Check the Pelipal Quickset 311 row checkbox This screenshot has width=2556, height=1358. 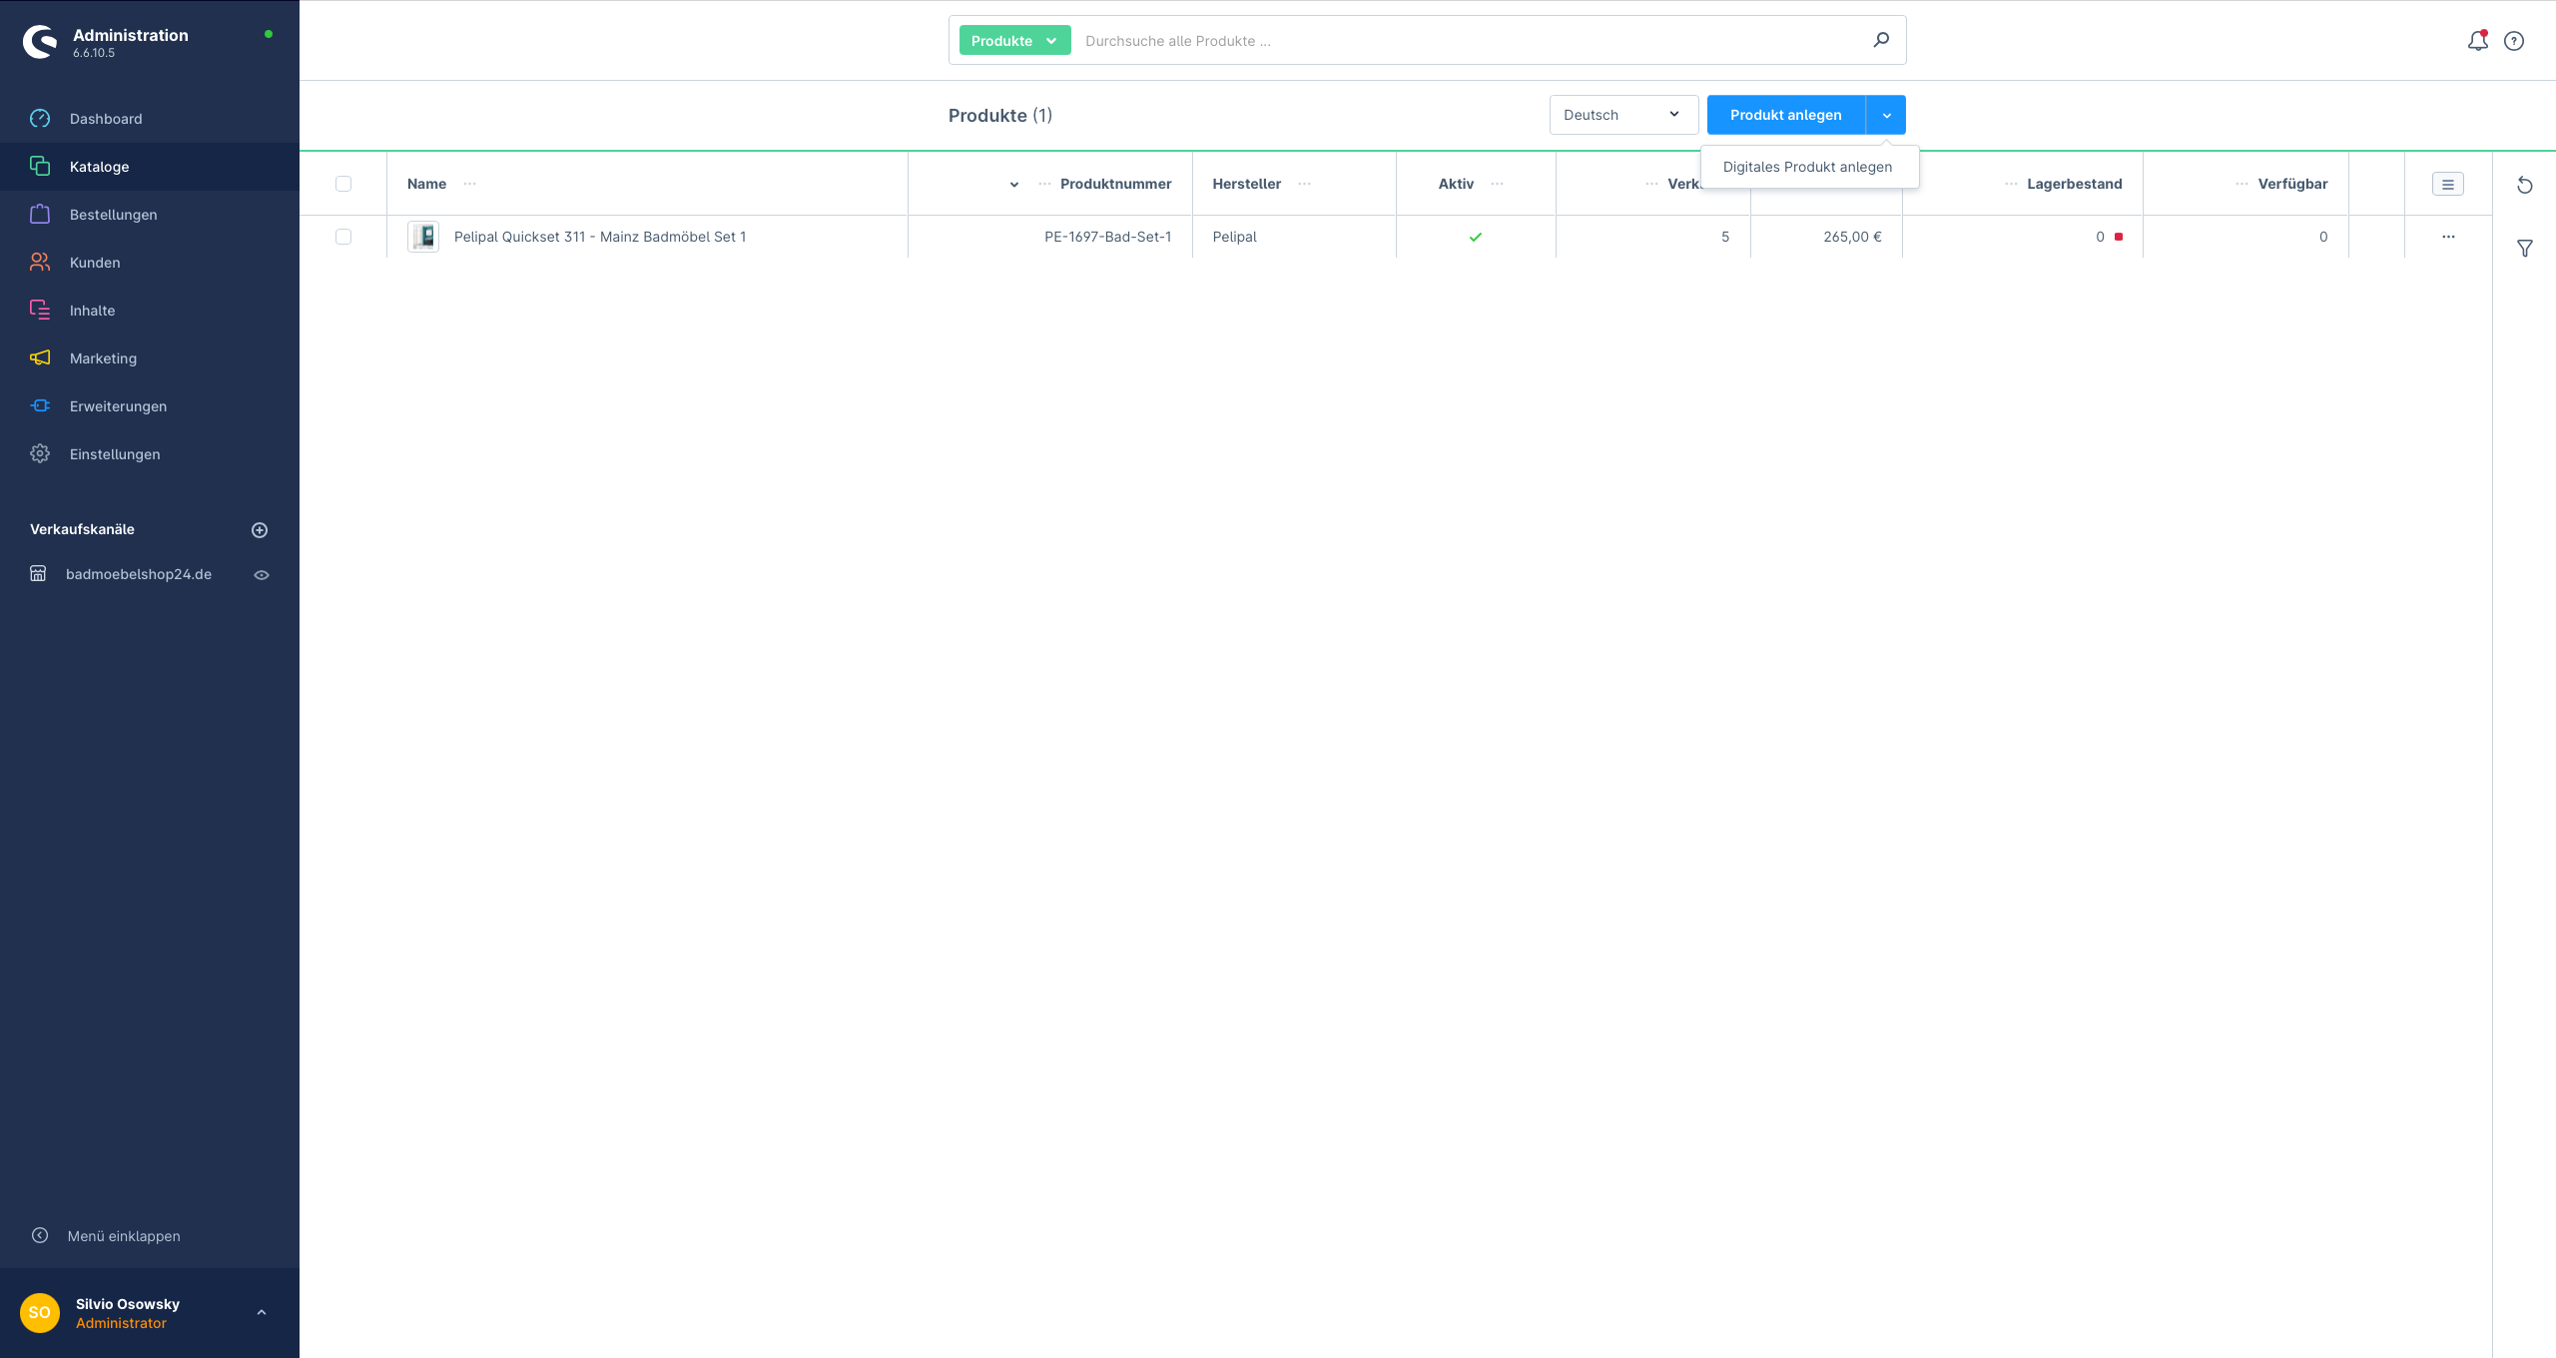coord(343,237)
